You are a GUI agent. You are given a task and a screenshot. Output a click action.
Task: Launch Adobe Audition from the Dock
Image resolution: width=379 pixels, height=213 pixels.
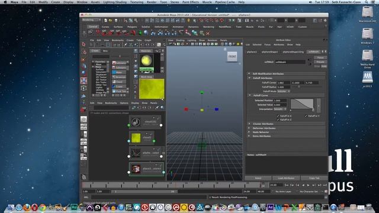pos(74,207)
